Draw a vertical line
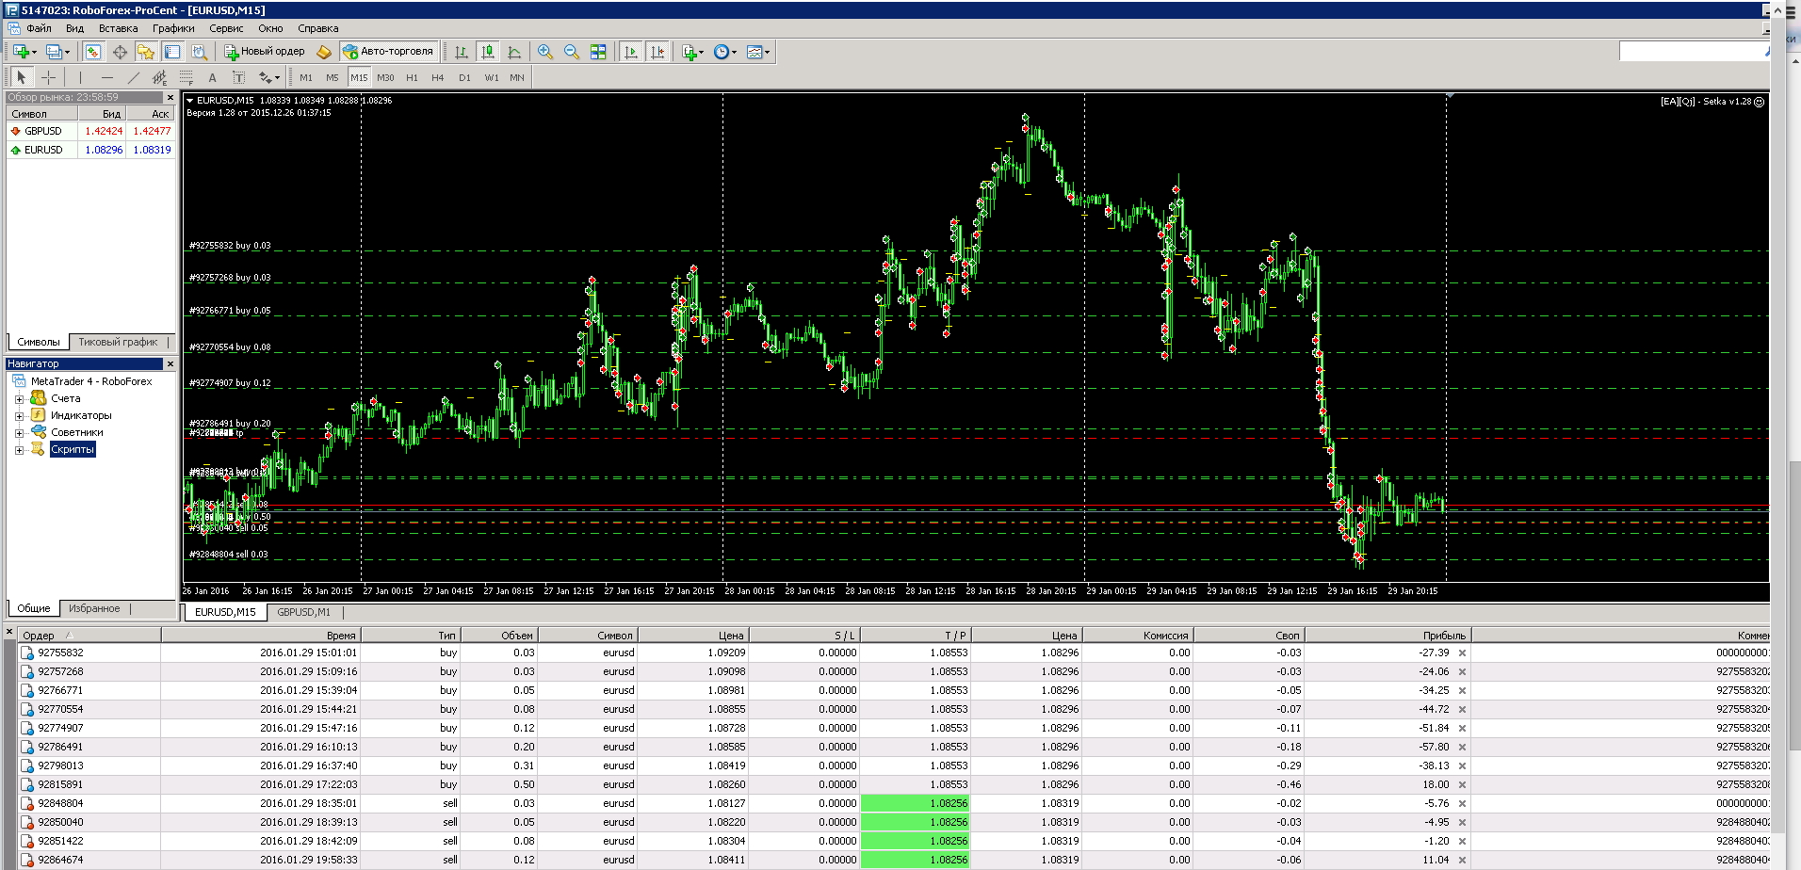The image size is (1801, 870). coord(81,77)
